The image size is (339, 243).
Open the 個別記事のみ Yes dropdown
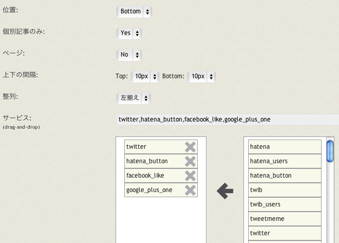point(129,33)
